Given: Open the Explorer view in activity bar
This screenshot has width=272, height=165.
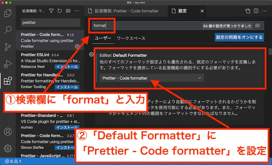Looking at the screenshot, I should tap(7, 13).
